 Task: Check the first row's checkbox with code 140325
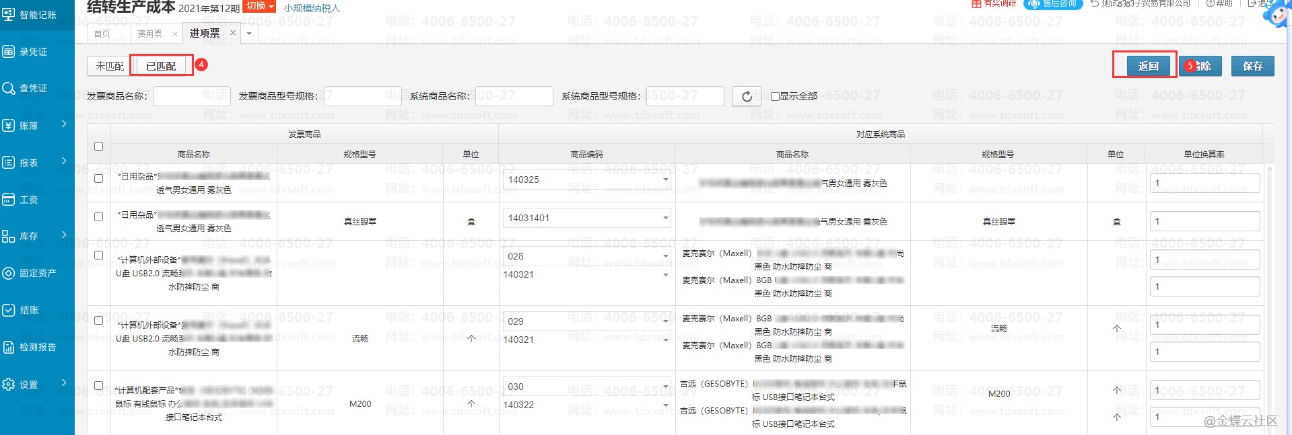click(x=99, y=178)
